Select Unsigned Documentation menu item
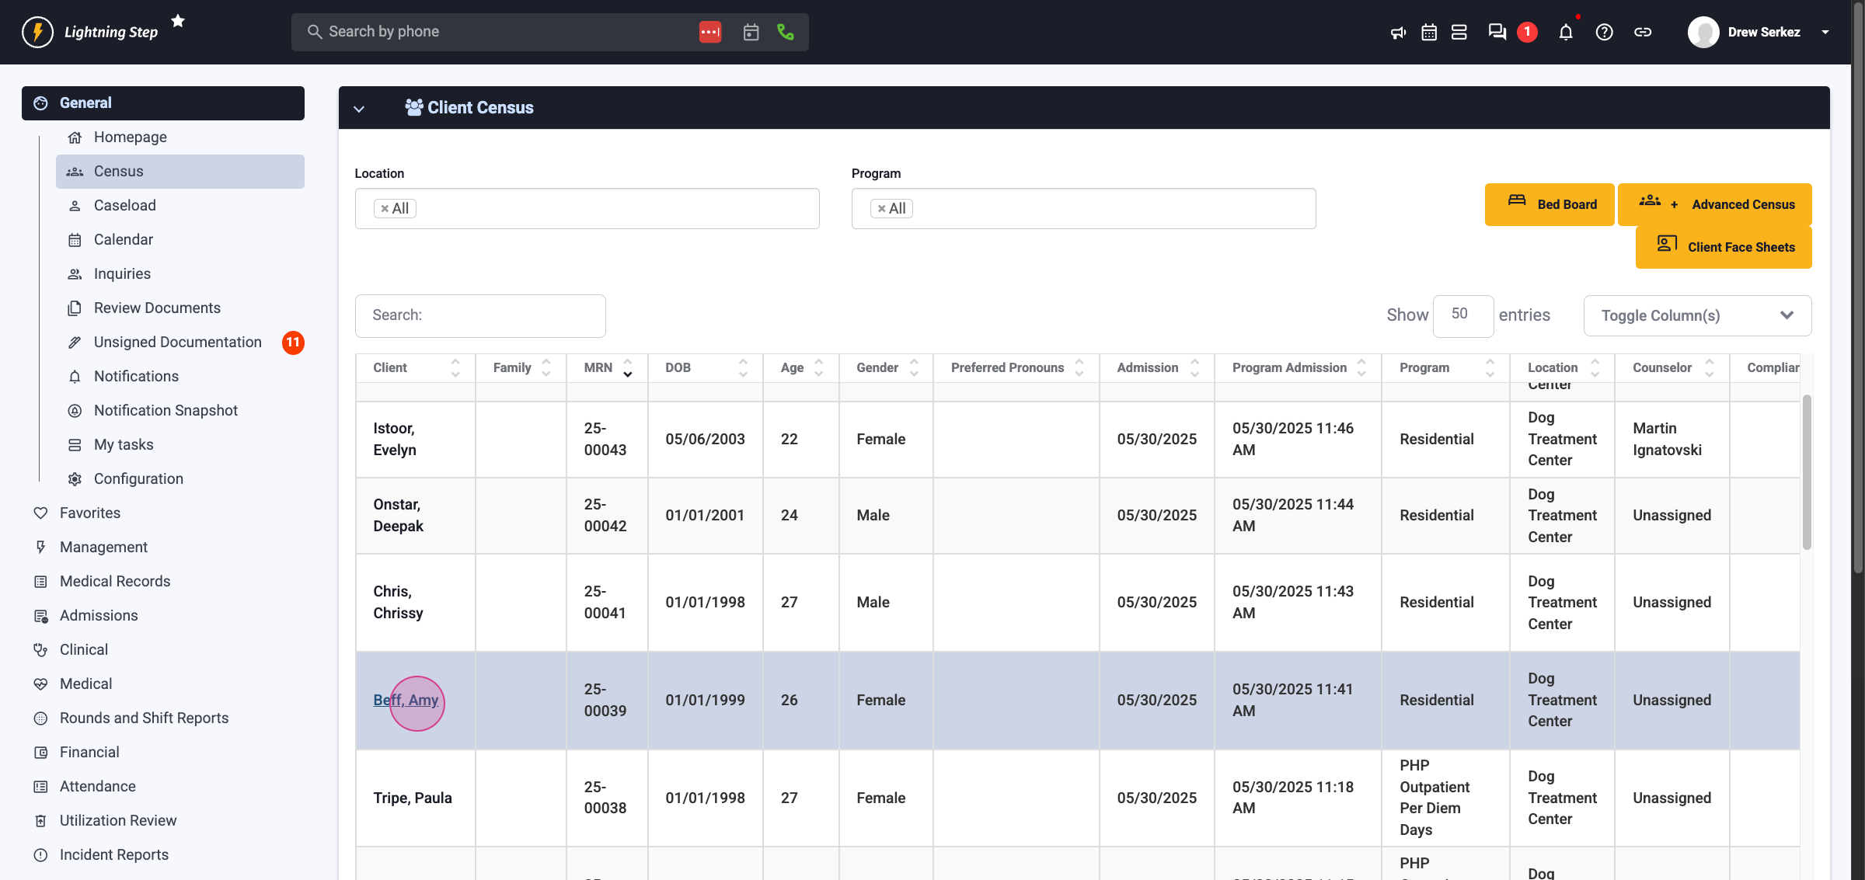 (x=177, y=342)
